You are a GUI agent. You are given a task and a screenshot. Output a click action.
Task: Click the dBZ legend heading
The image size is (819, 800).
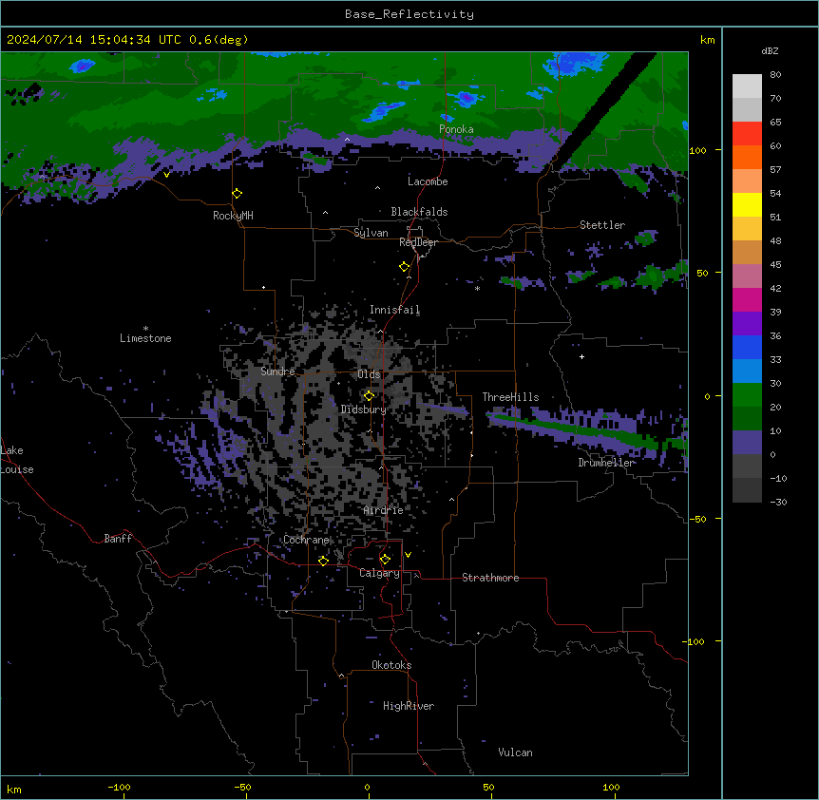tap(770, 50)
